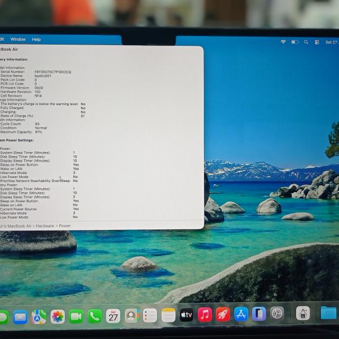Open Maps from the Dock
The image size is (339, 339).
tap(39, 317)
